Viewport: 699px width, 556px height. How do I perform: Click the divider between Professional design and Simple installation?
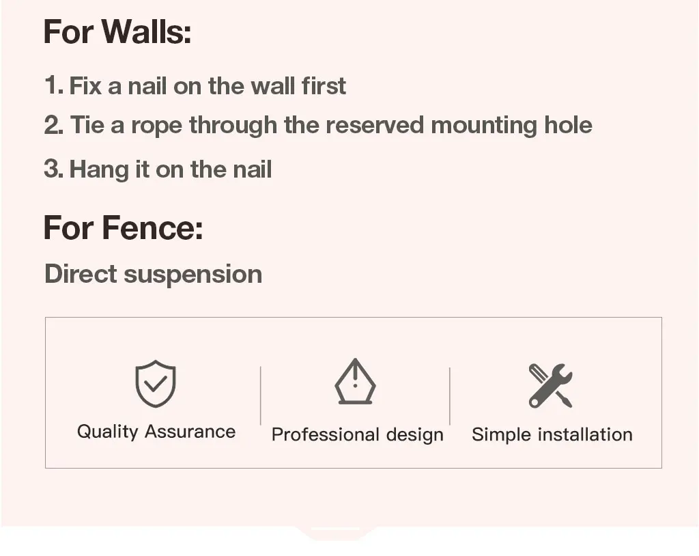coord(449,396)
